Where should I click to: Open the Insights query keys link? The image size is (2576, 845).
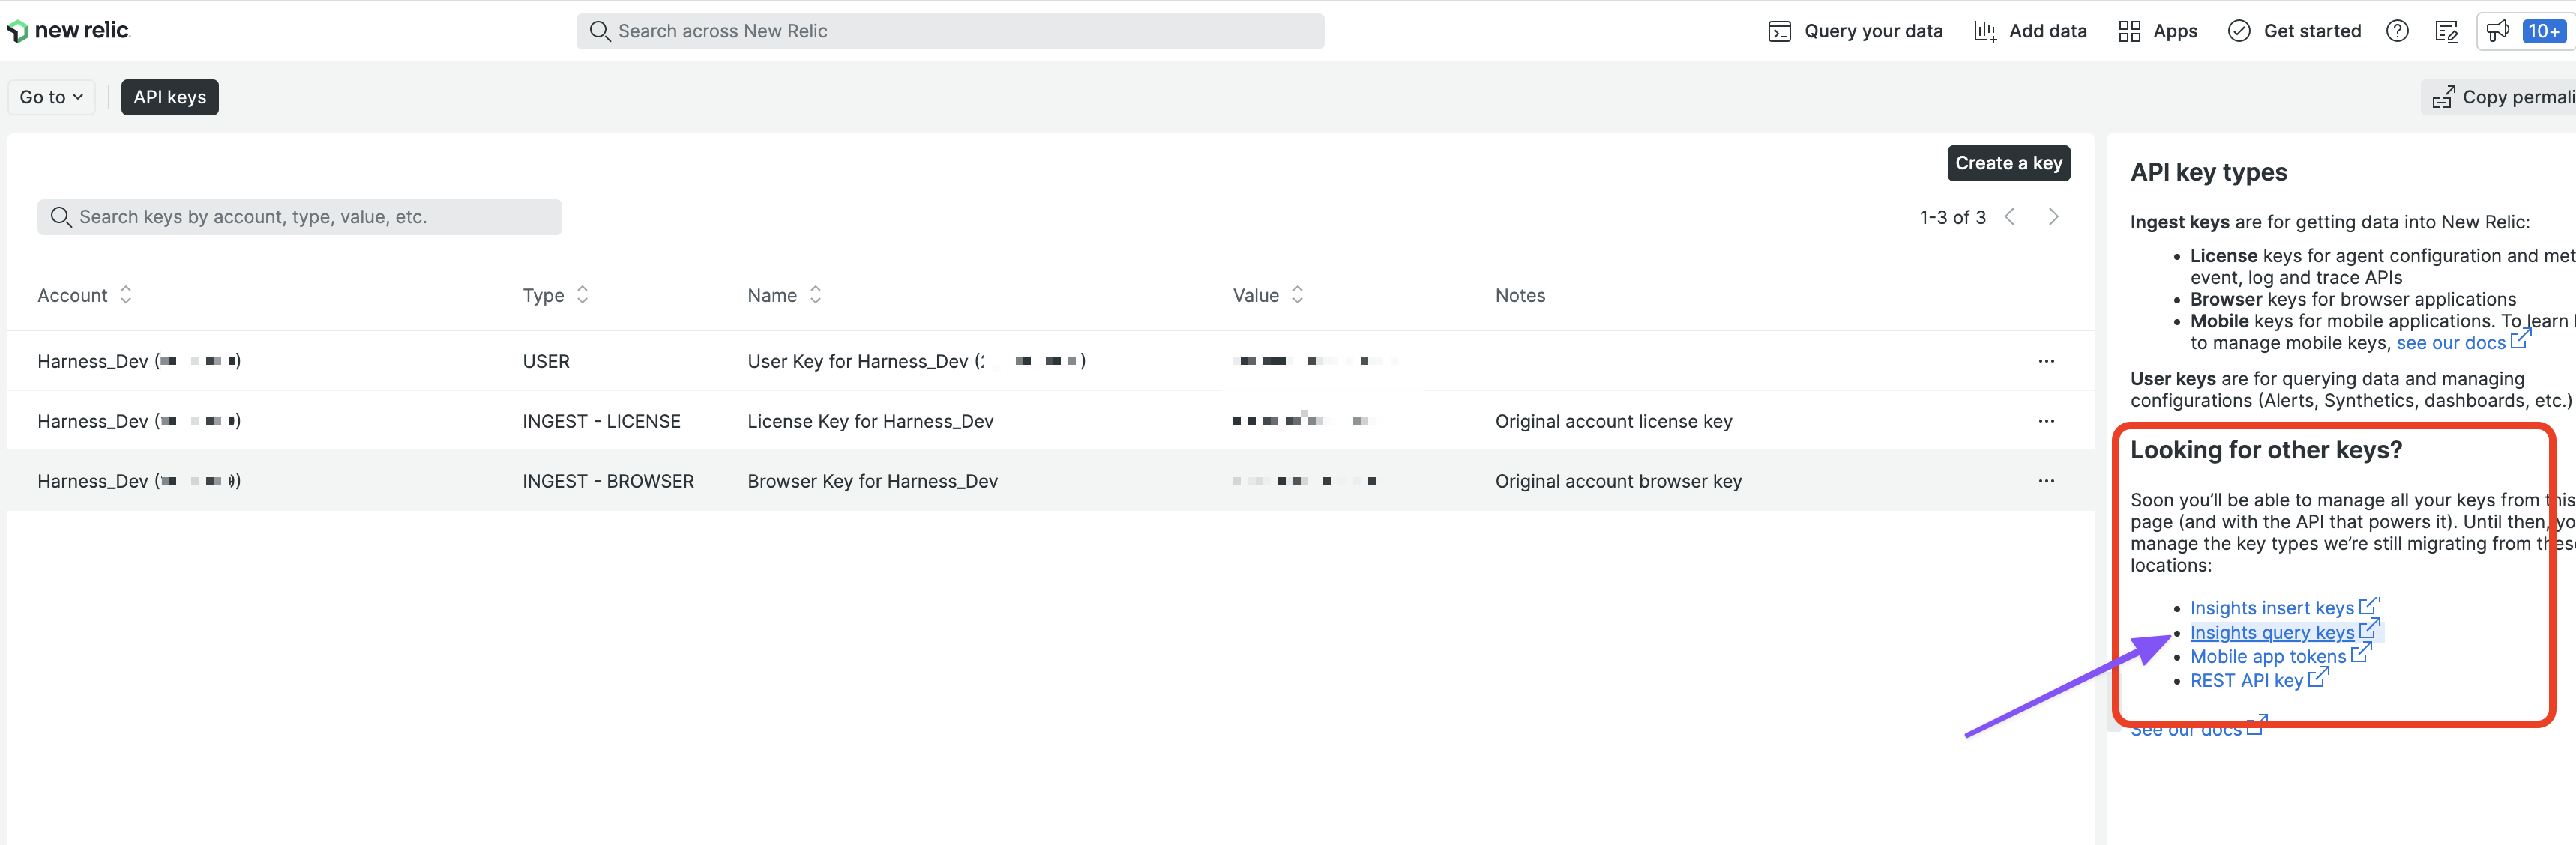(x=2271, y=632)
